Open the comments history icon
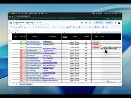131x98 pixels. click(x=86, y=23)
